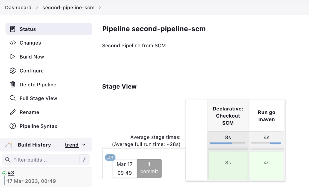Click the green success checkmark beside build #3
This screenshot has height=187, width=309.
click(x=4, y=173)
